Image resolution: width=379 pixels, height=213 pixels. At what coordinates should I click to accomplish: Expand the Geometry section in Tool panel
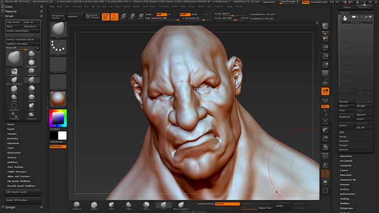coord(346,156)
